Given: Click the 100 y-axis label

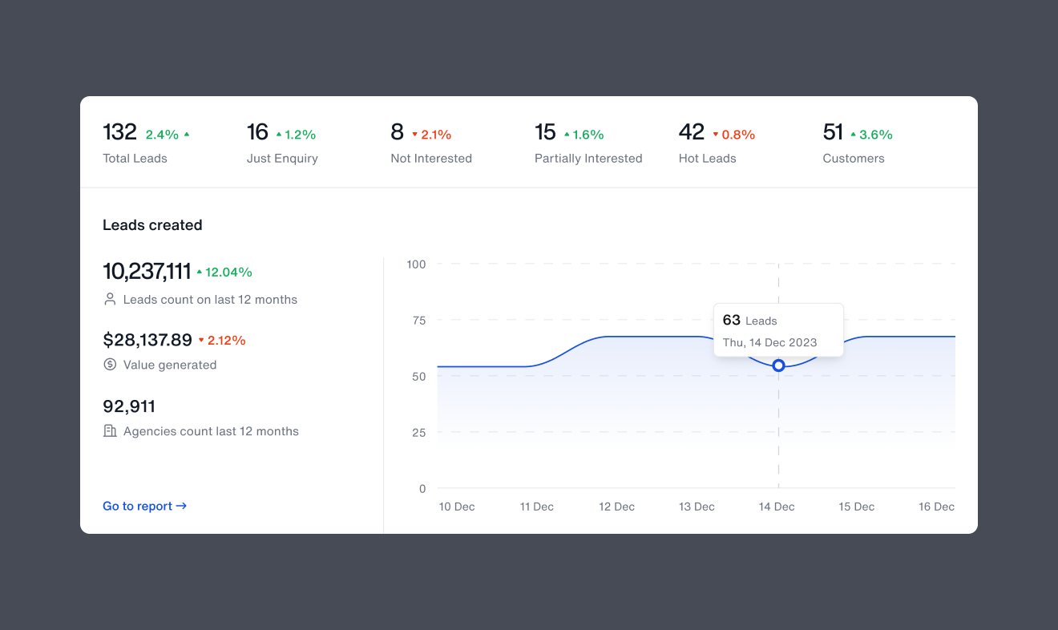Looking at the screenshot, I should tap(416, 264).
